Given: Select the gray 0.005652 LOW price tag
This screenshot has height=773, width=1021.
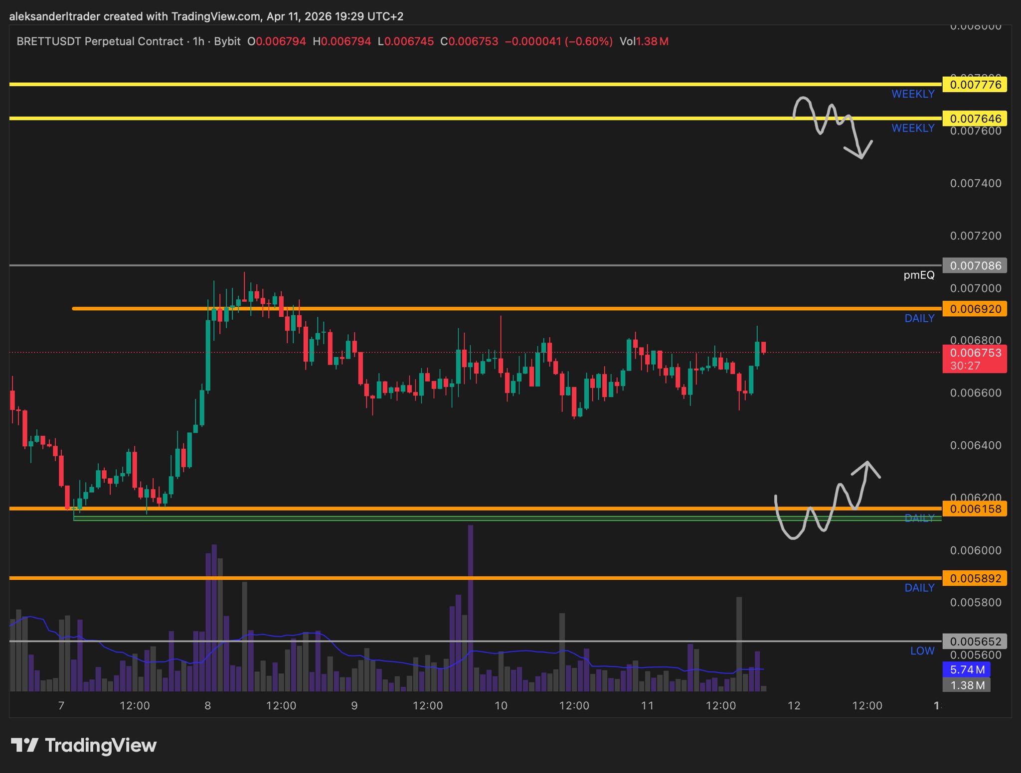Looking at the screenshot, I should click(x=975, y=642).
